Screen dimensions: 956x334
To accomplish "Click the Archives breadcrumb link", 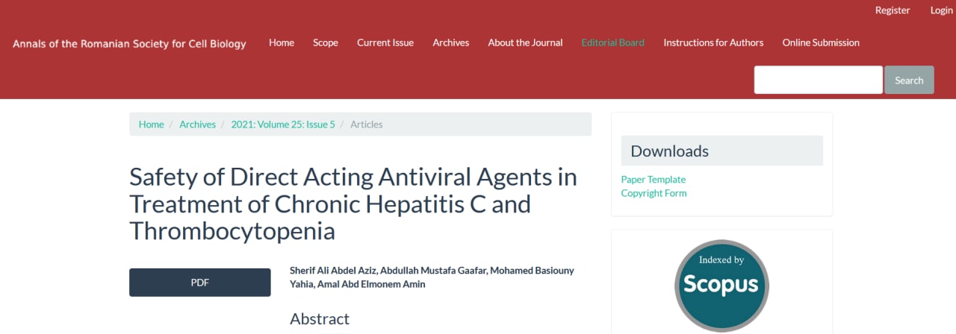I will click(197, 125).
